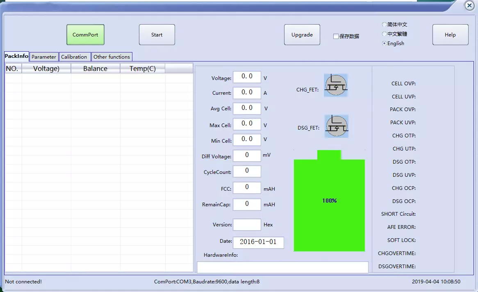Click the Date field showing 2016-01-01
Image resolution: width=478 pixels, height=292 pixels.
pos(259,242)
